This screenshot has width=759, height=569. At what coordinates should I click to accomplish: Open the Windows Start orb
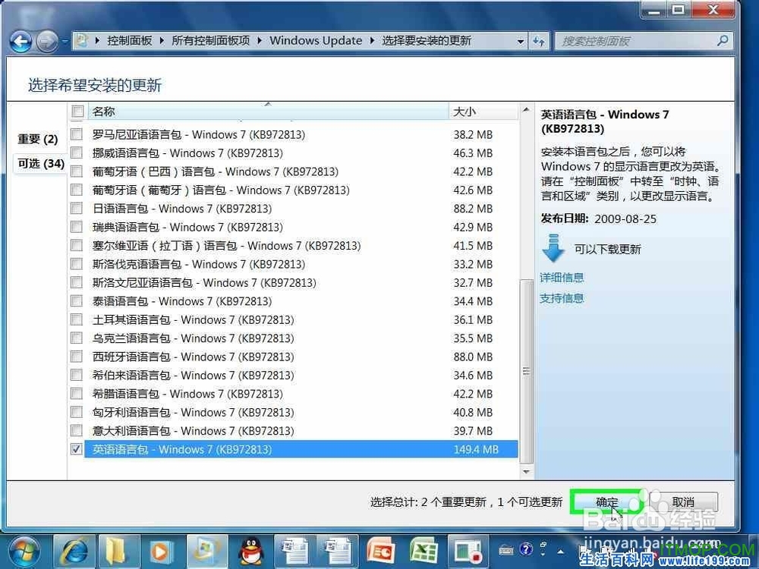click(24, 552)
